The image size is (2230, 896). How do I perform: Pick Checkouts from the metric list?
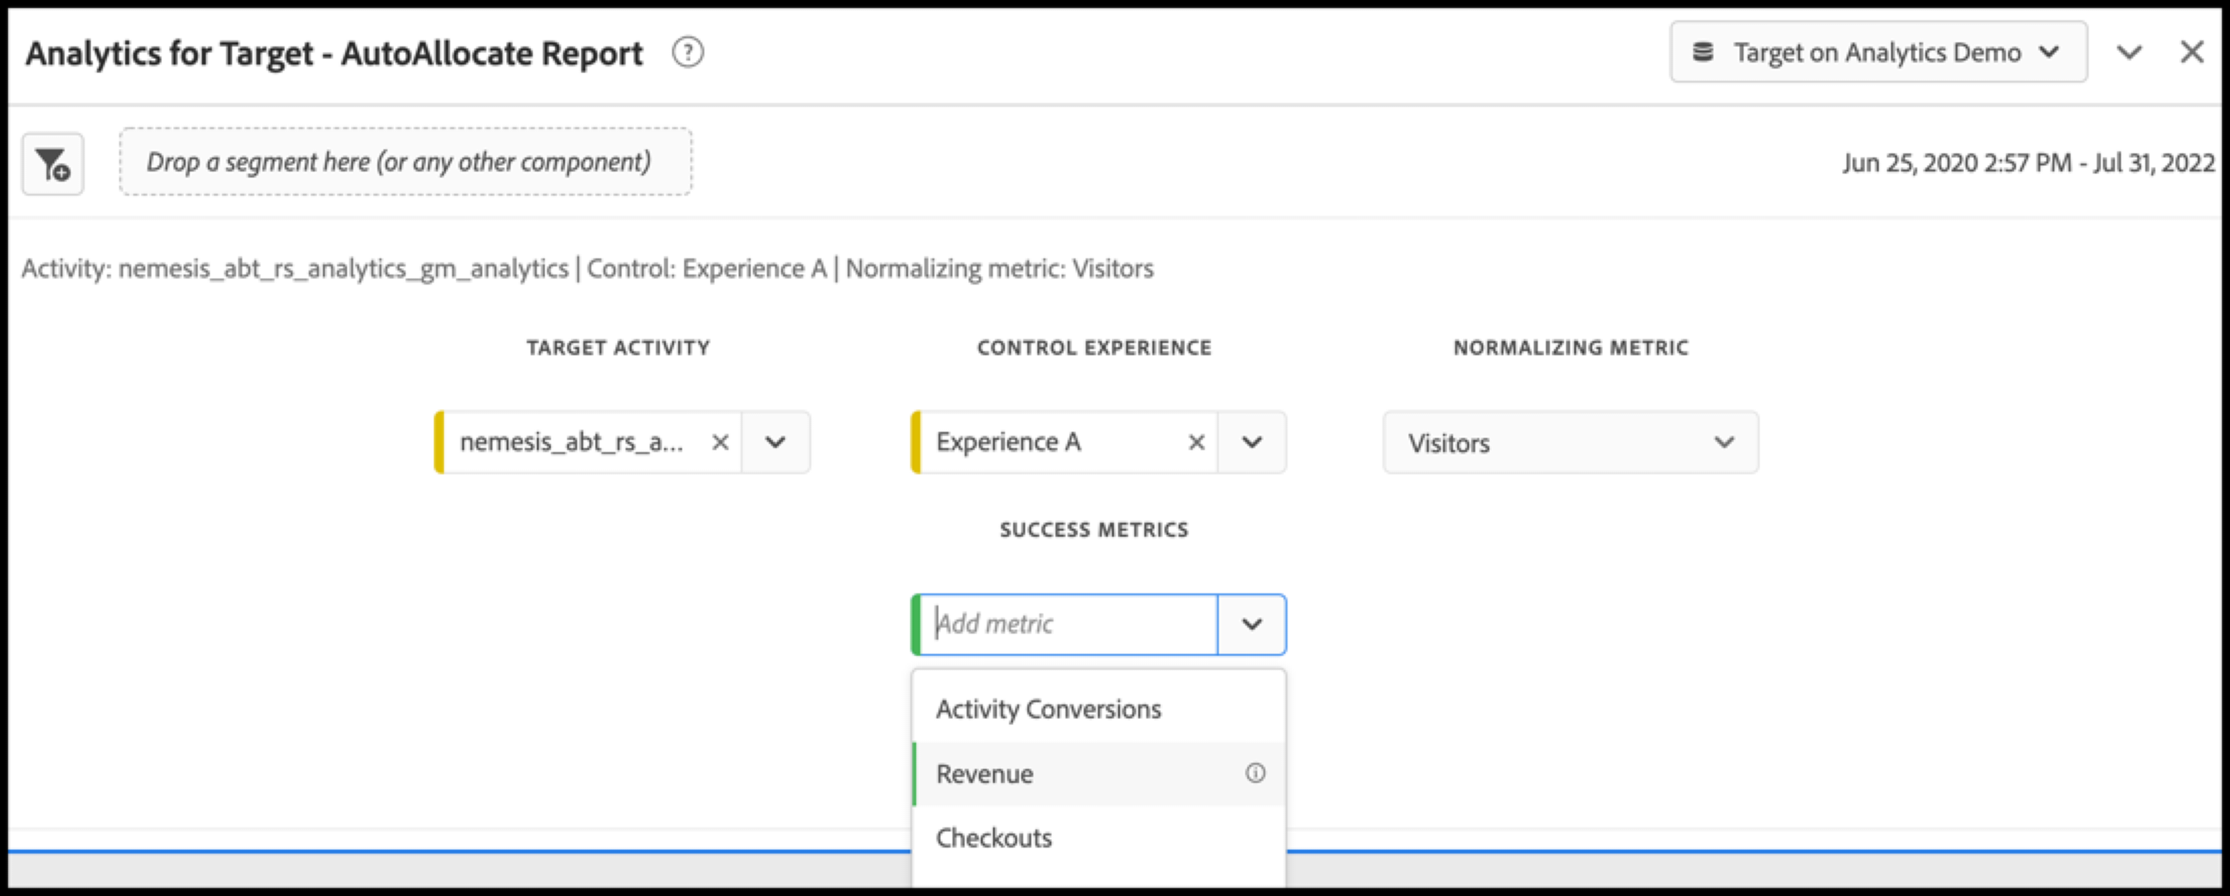[x=994, y=838]
